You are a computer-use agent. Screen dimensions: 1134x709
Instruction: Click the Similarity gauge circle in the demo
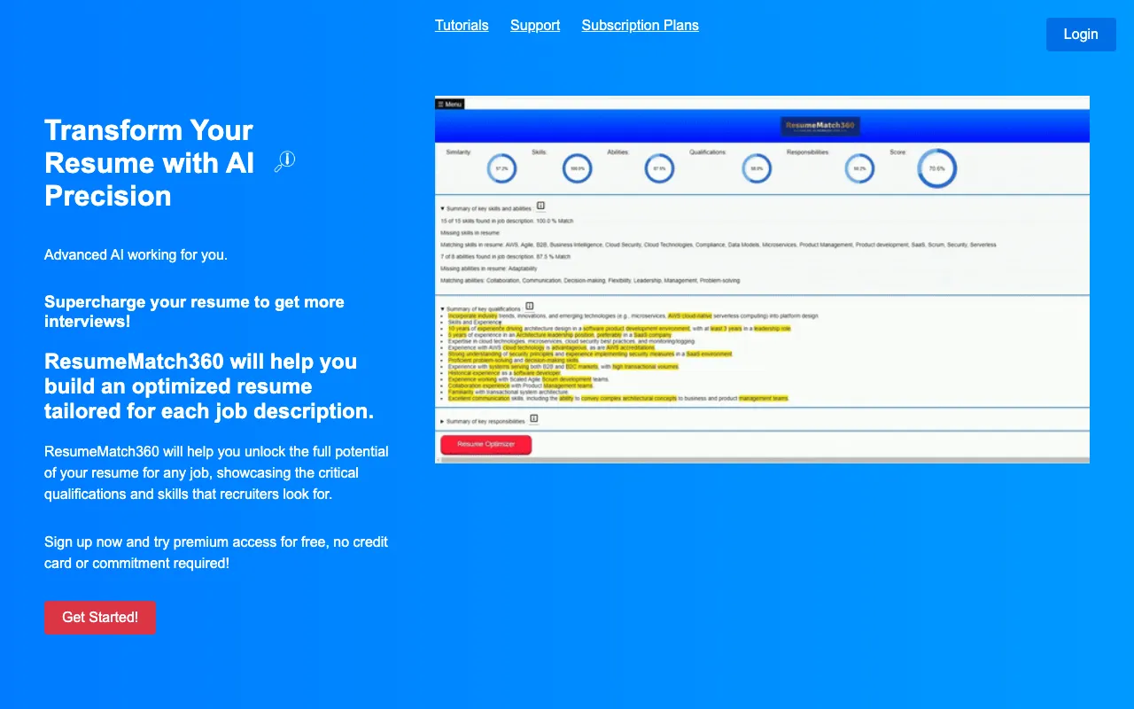coord(501,168)
